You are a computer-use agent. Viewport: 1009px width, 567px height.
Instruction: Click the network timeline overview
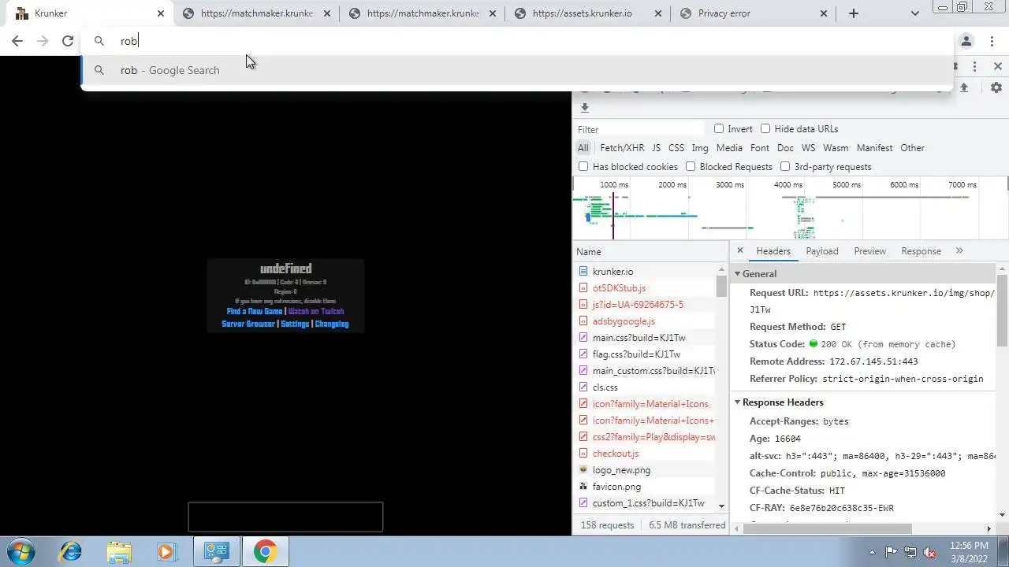(790, 209)
